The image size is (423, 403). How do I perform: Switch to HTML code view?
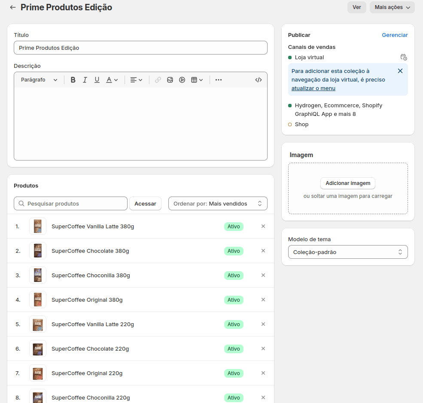pos(259,80)
